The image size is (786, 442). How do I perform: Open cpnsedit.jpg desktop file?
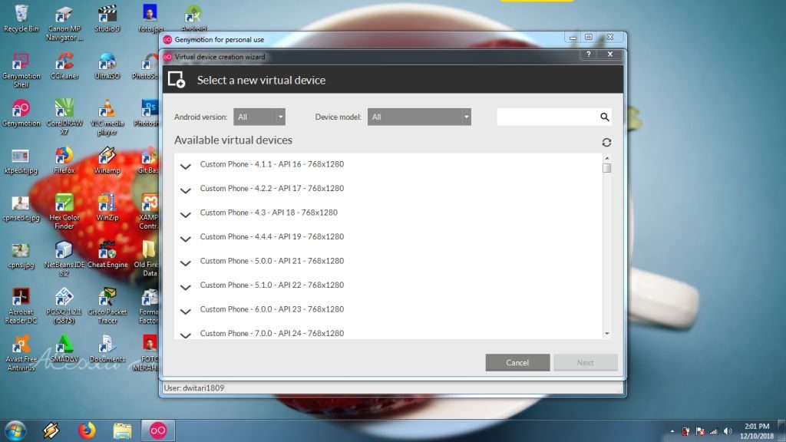(21, 207)
